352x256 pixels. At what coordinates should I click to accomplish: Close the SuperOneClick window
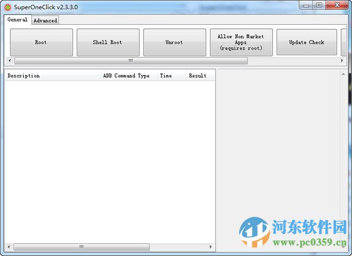click(337, 6)
